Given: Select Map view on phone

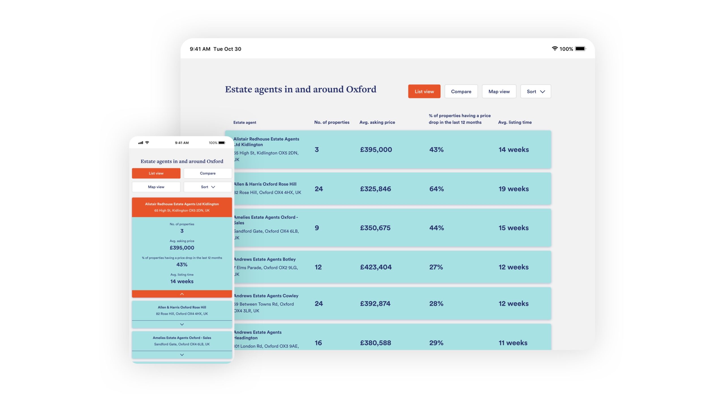Looking at the screenshot, I should (x=156, y=187).
